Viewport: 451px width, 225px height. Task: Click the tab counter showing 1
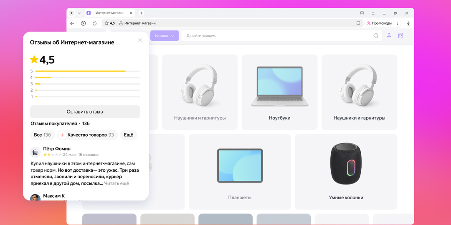pos(71,13)
